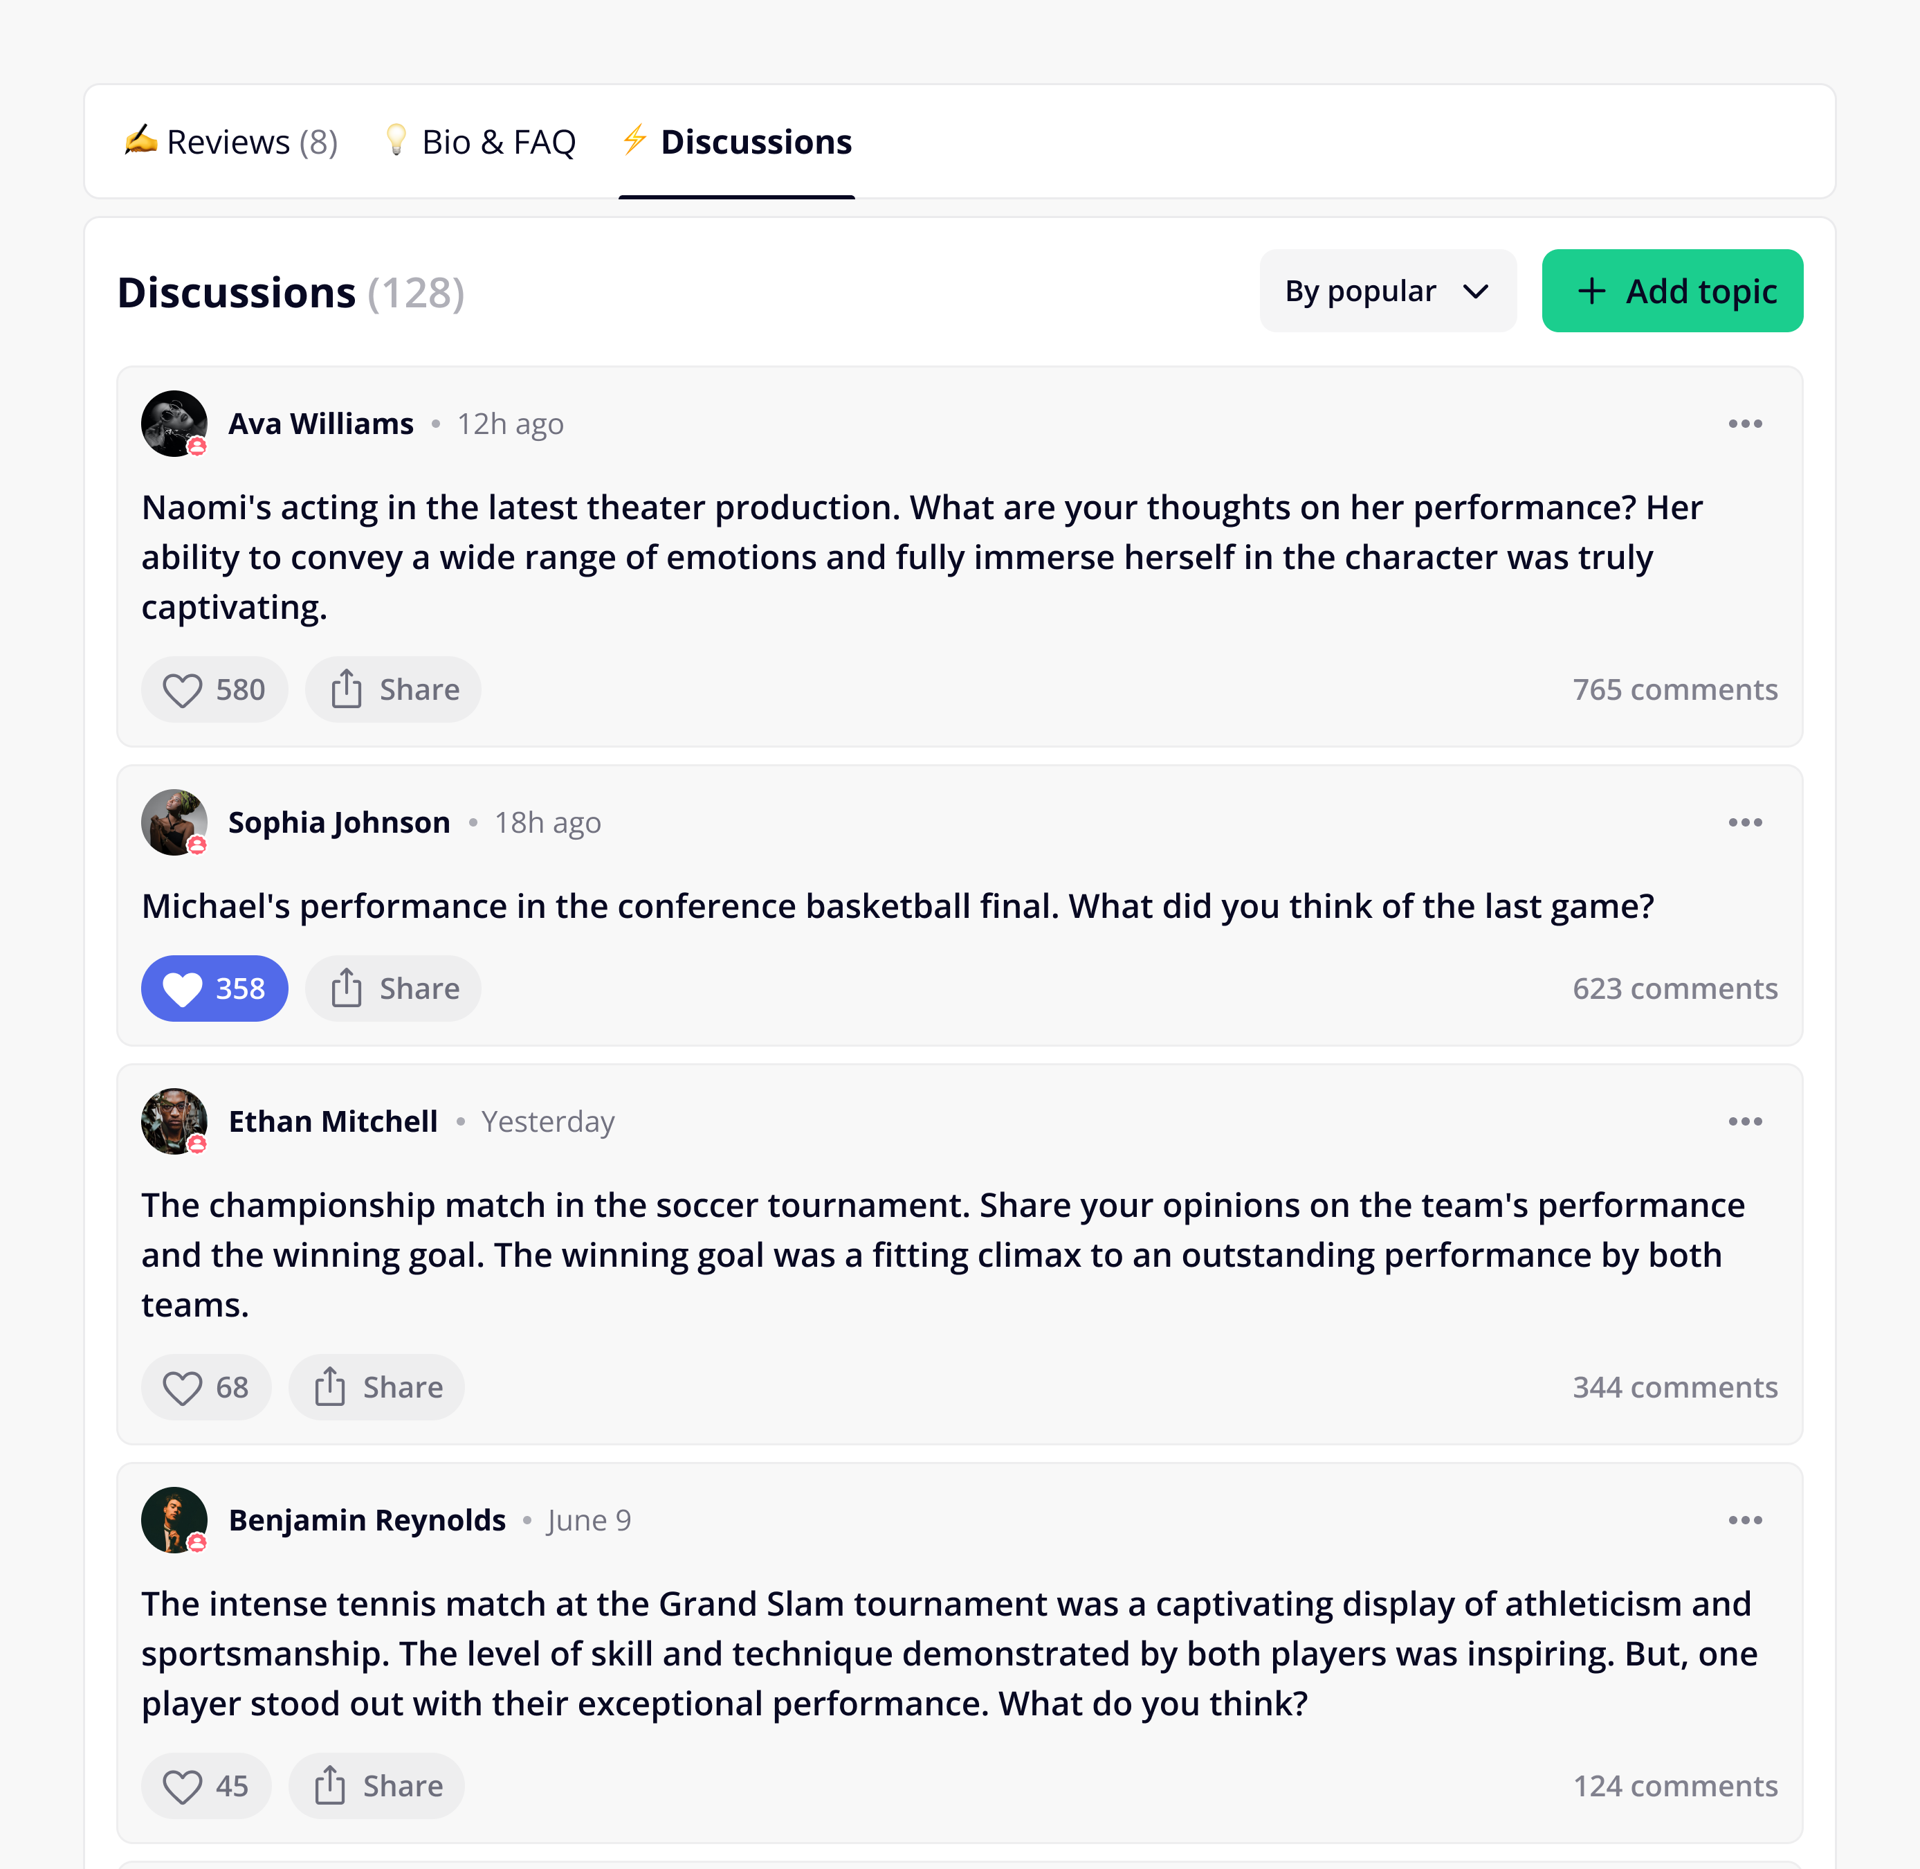This screenshot has width=1920, height=1869.
Task: Switch to the Reviews tab
Action: tap(230, 141)
